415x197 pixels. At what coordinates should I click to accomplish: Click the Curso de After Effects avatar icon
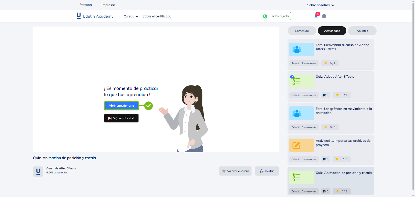click(x=38, y=172)
